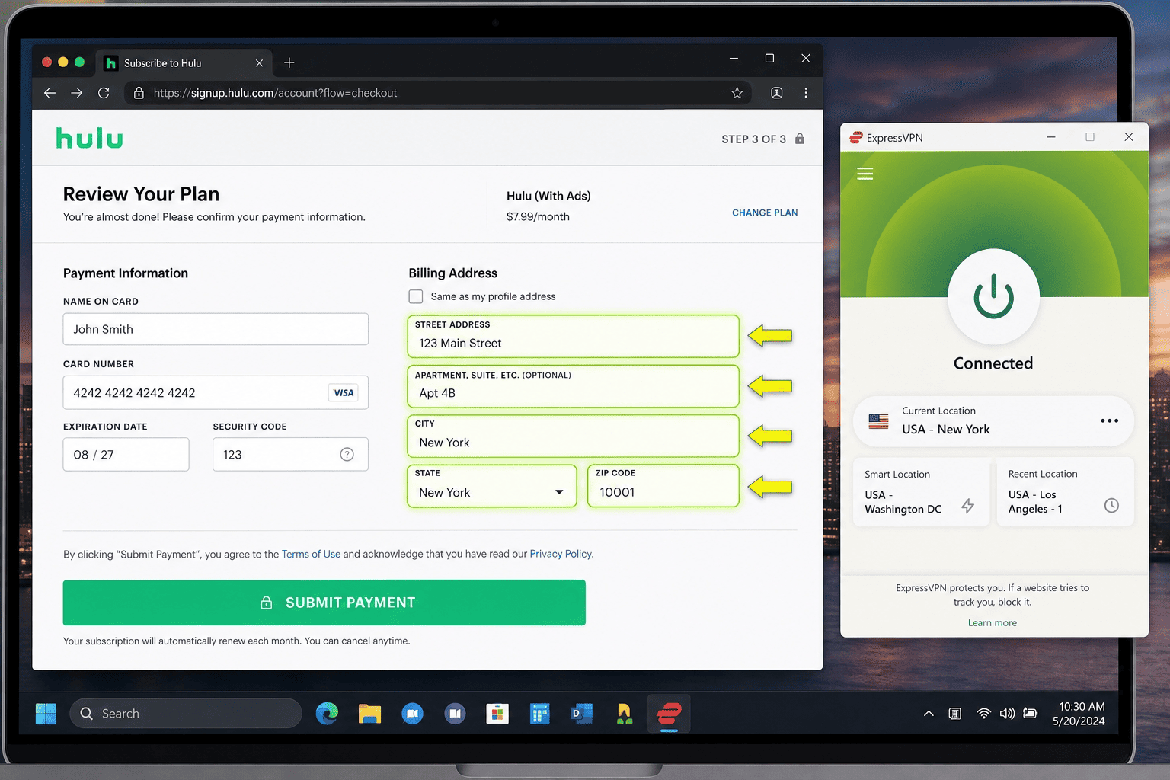
Task: Click the Hulu logo
Action: point(89,138)
